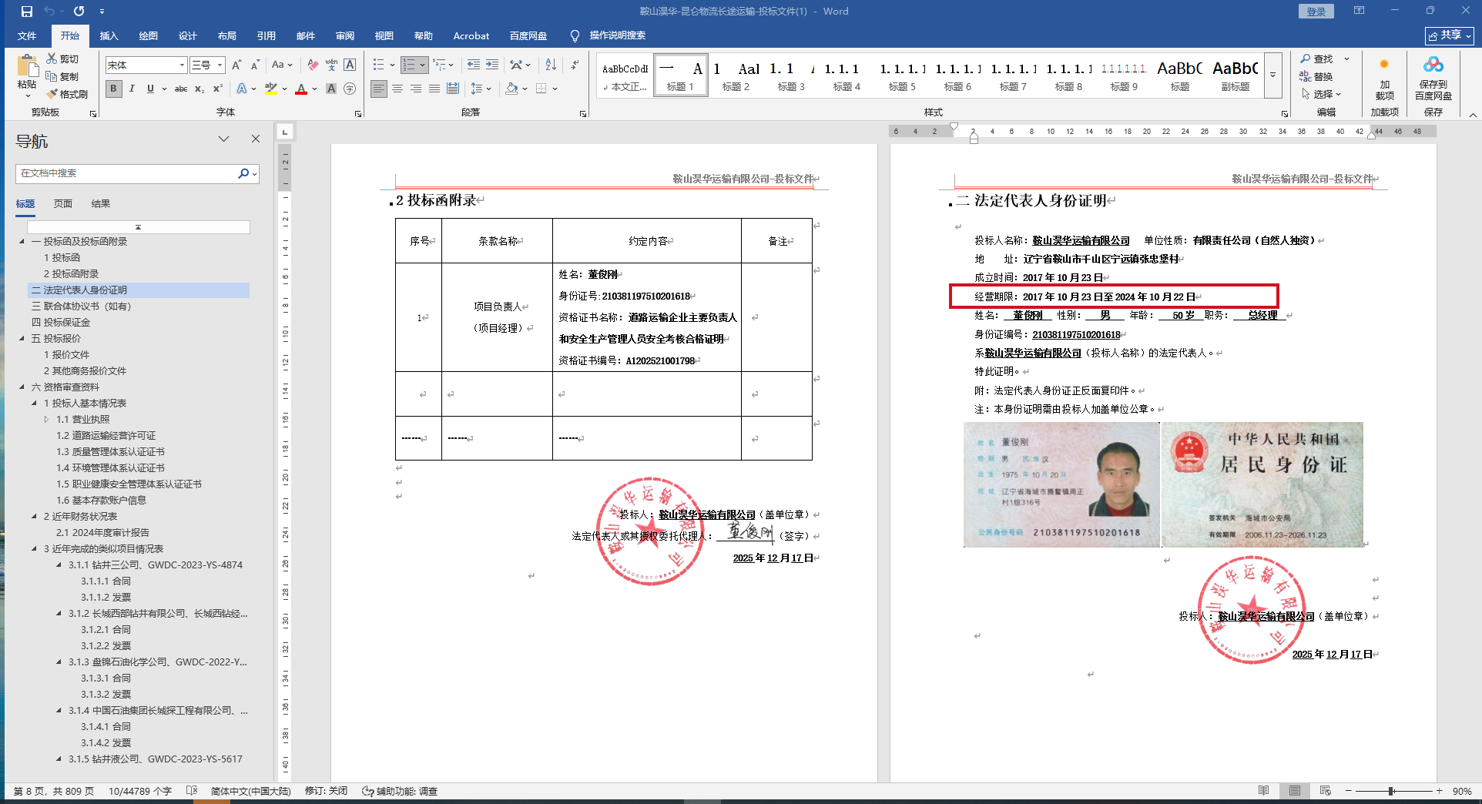Expand the 1.1 营业执照 heading

click(46, 419)
